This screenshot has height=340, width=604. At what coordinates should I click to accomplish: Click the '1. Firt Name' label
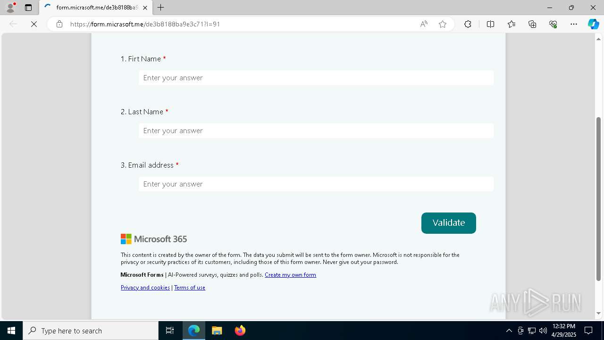click(x=143, y=59)
